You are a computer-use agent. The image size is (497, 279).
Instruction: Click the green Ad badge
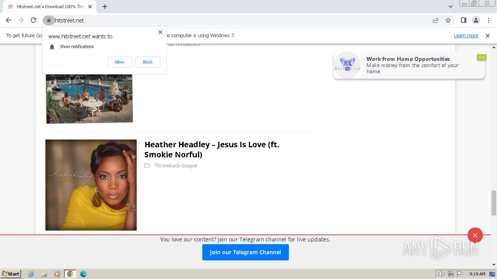481,57
